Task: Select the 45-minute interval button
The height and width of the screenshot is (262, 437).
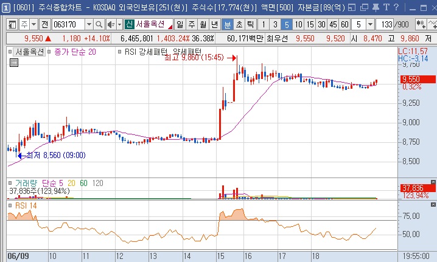Action: click(333, 24)
